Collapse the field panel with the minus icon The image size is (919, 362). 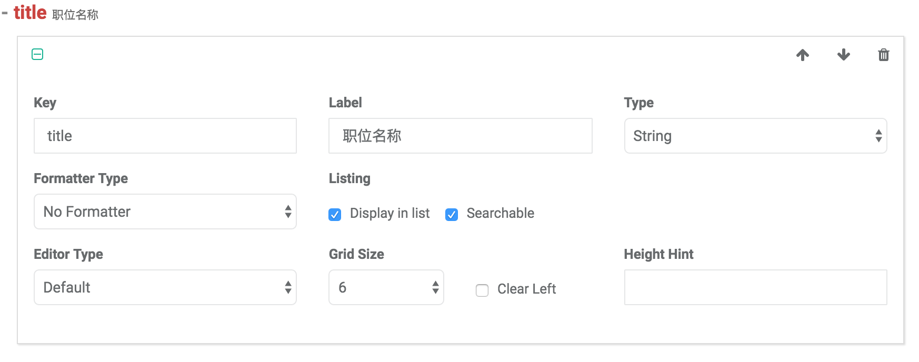coord(37,54)
